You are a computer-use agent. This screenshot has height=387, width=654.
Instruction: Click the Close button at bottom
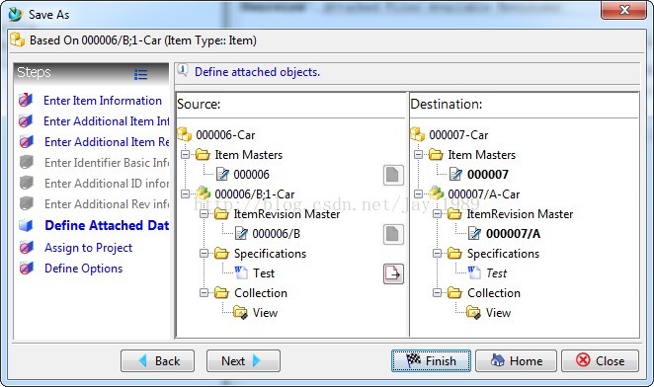point(600,360)
